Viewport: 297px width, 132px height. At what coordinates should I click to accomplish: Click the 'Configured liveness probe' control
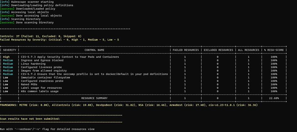click(x=41, y=67)
